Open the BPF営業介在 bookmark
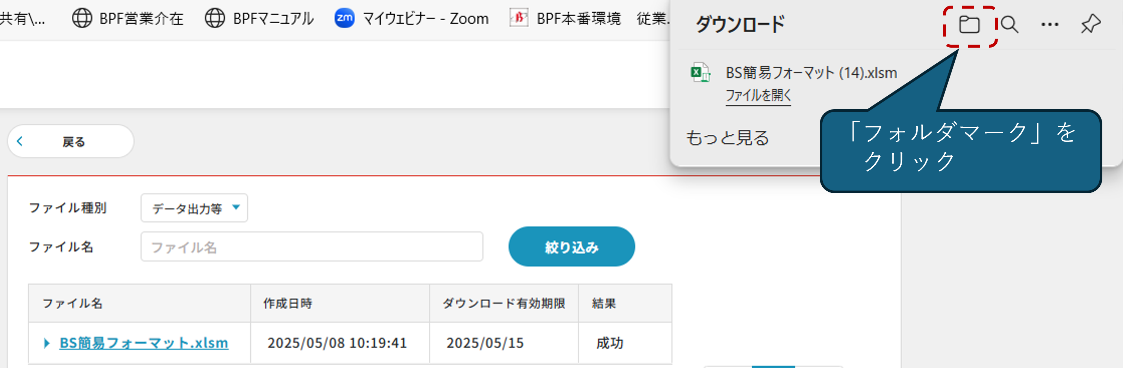The image size is (1123, 368). (128, 19)
